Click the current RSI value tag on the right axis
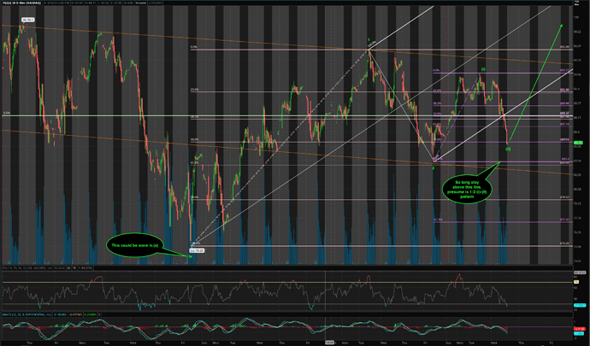 coord(580,305)
